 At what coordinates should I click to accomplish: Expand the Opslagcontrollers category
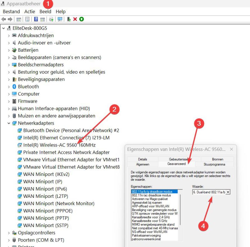coord(9,233)
